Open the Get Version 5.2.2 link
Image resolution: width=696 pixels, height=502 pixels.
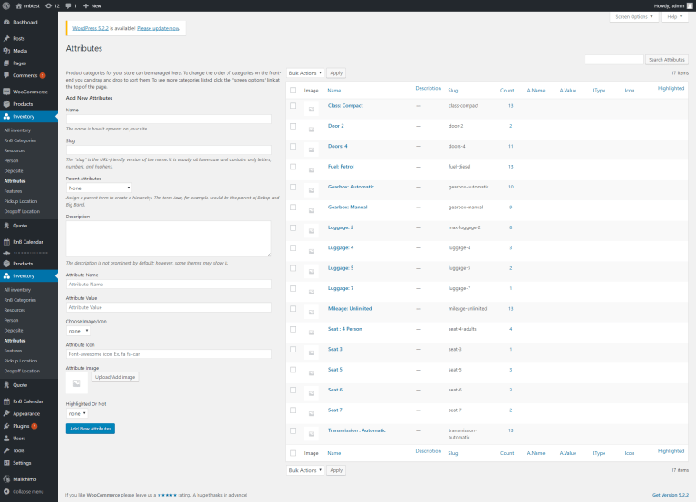(x=671, y=495)
